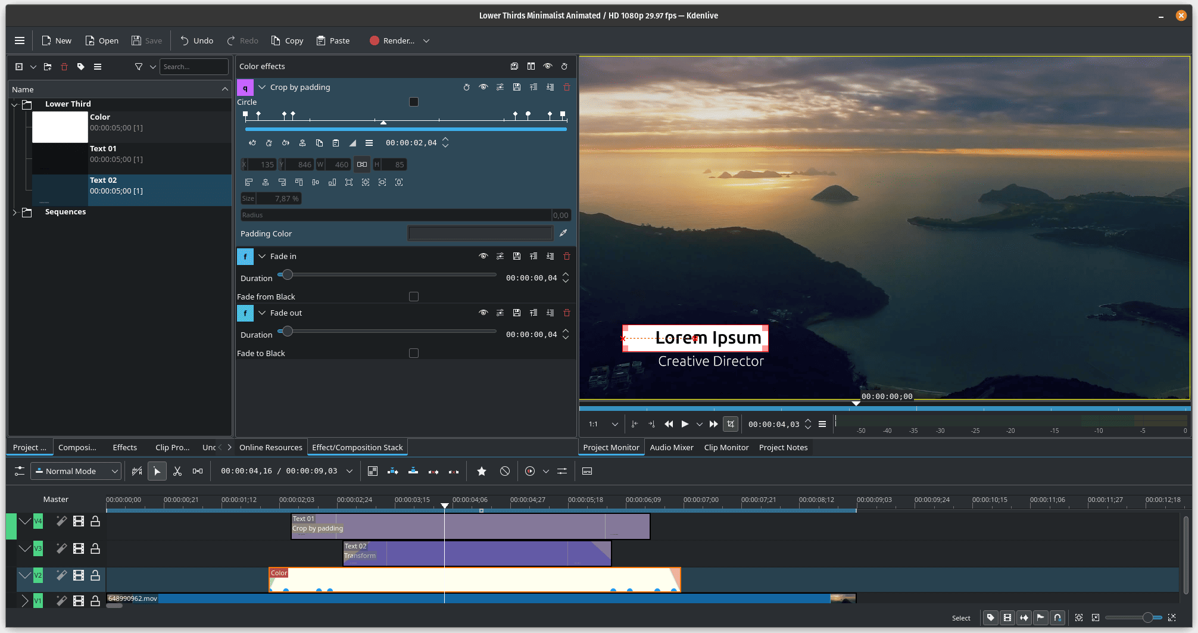
Task: Open the Normal Mode dropdown
Action: 76,471
